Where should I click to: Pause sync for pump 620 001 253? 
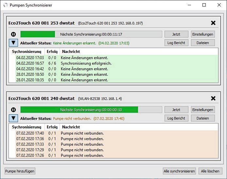point(13,34)
